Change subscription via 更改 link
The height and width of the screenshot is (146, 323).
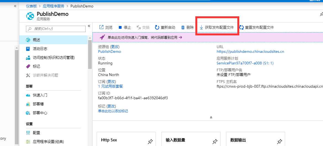(x=111, y=82)
